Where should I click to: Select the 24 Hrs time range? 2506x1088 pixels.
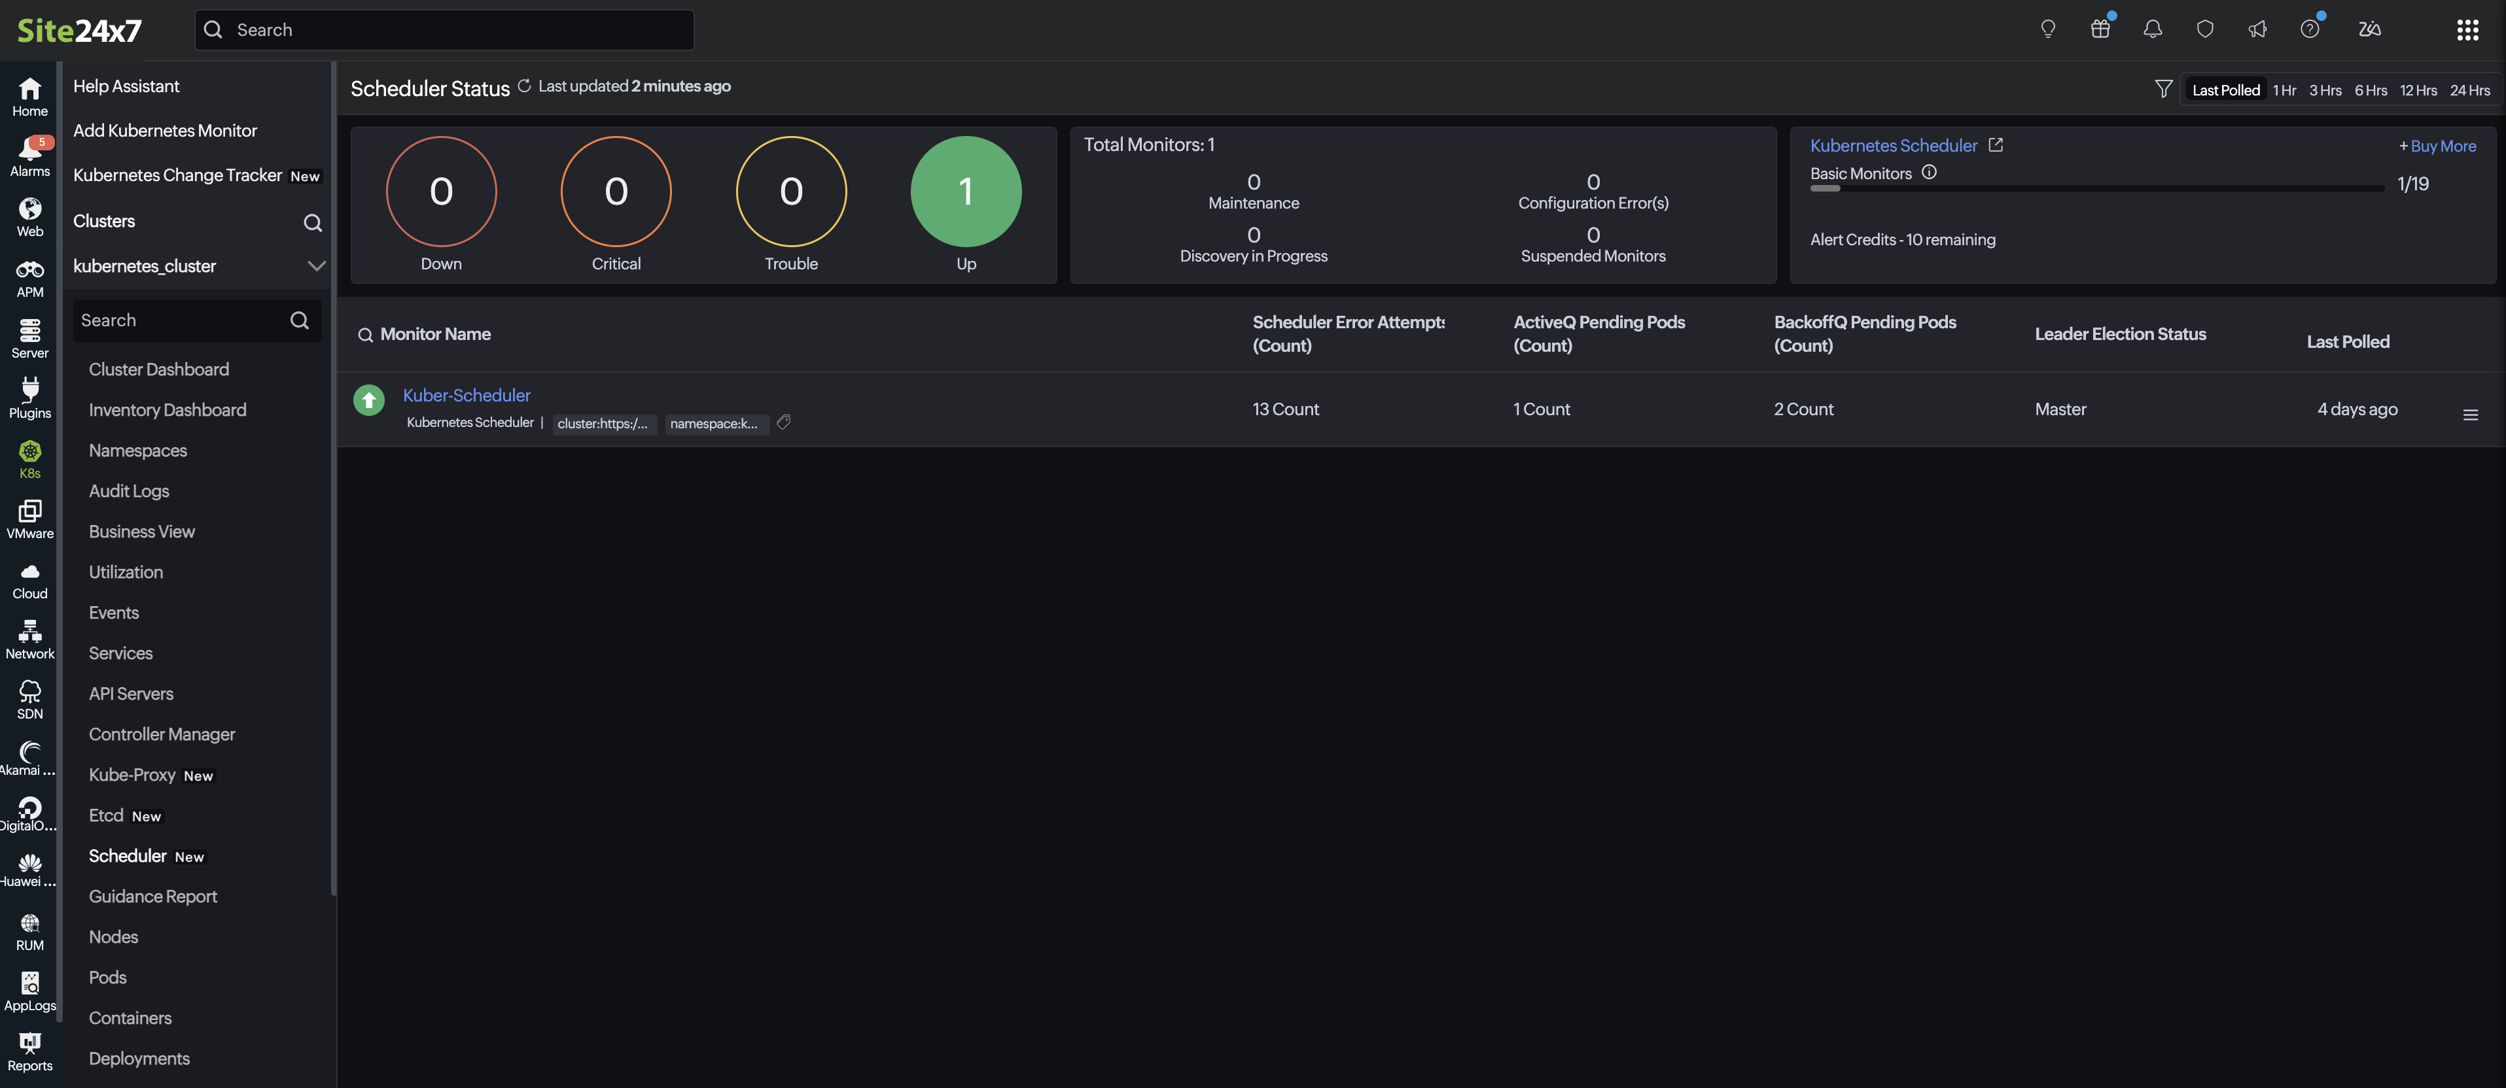(x=2470, y=90)
